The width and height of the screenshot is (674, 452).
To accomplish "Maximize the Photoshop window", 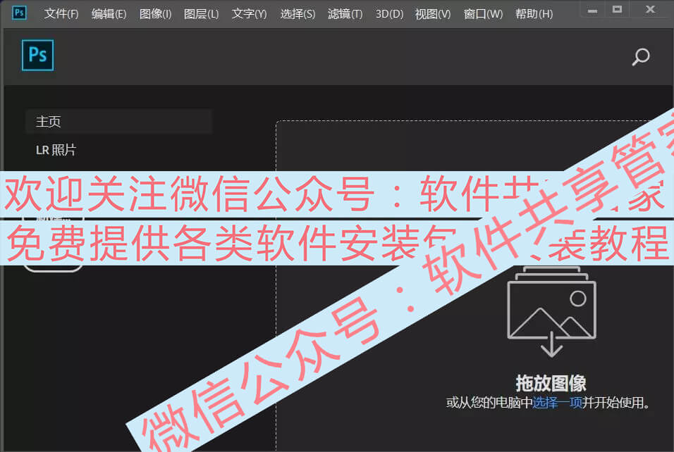I will click(617, 9).
